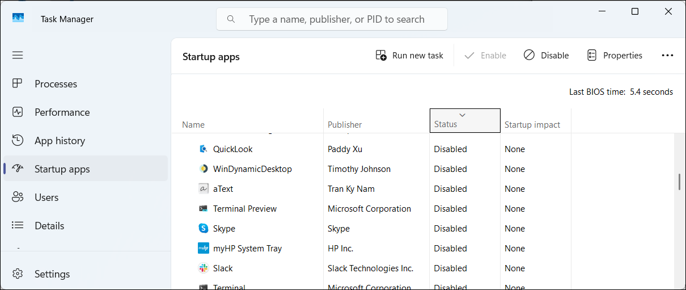Screen dimensions: 686x290
Task: Sort by the Name column header
Action: 247,120
